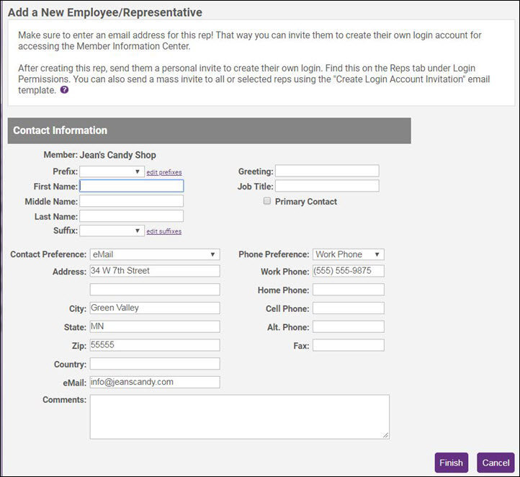The height and width of the screenshot is (477, 520).
Task: Click the Greeting text field
Action: [327, 171]
